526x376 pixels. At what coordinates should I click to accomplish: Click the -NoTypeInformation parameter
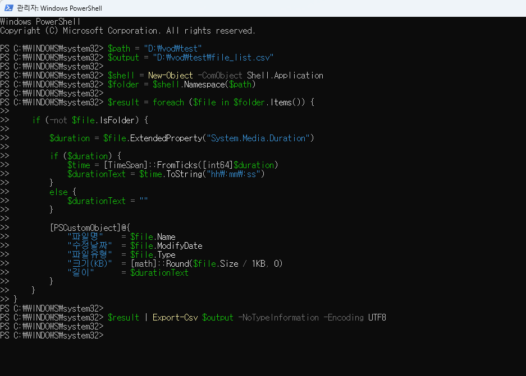278,318
